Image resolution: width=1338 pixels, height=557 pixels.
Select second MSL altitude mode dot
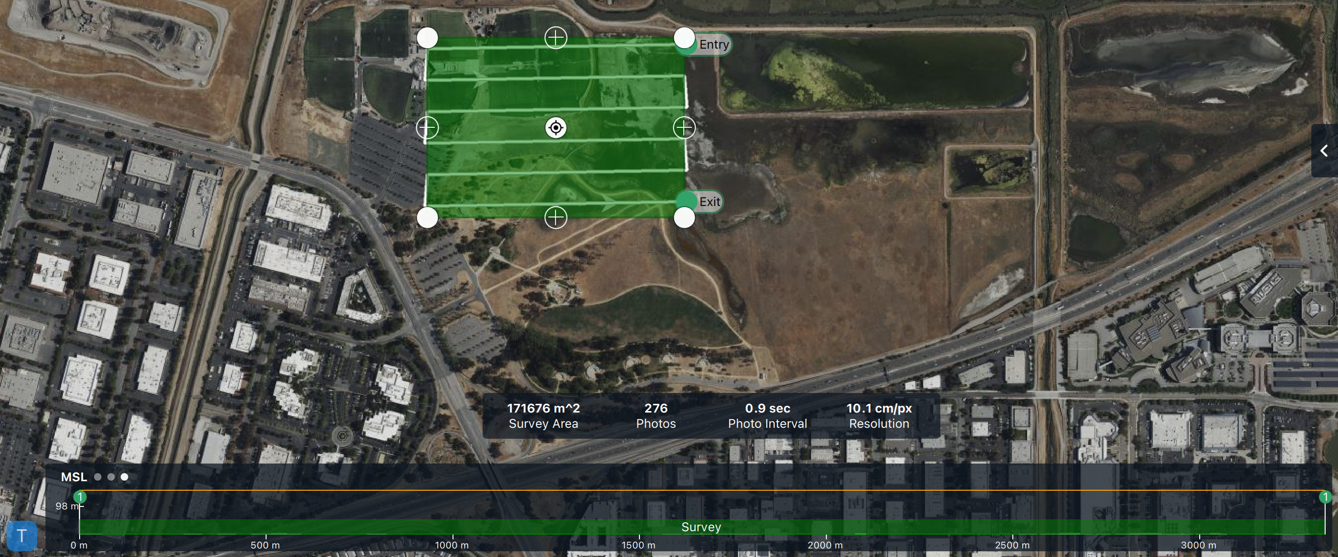[111, 476]
